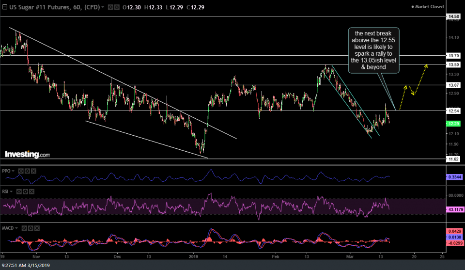The height and width of the screenshot is (270, 465).
Task: Click the Investing.com logo link
Action: tap(27, 155)
